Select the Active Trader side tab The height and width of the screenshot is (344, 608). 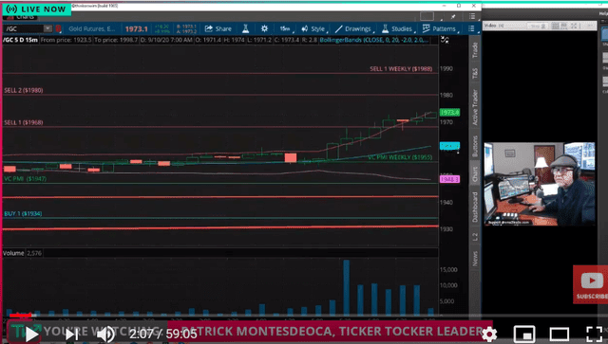(475, 107)
